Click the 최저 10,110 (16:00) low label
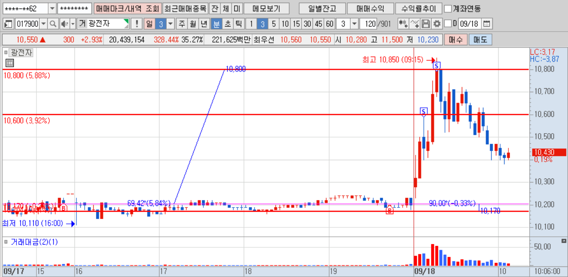 (x=33, y=223)
